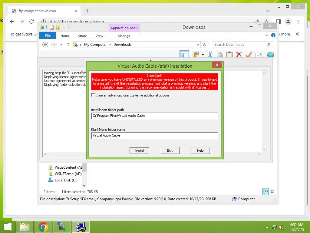Open Explorer help question mark icon
The image size is (310, 233).
(273, 35)
